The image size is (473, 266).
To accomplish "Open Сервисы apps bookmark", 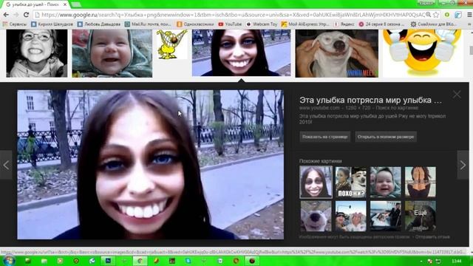I will click(x=14, y=24).
